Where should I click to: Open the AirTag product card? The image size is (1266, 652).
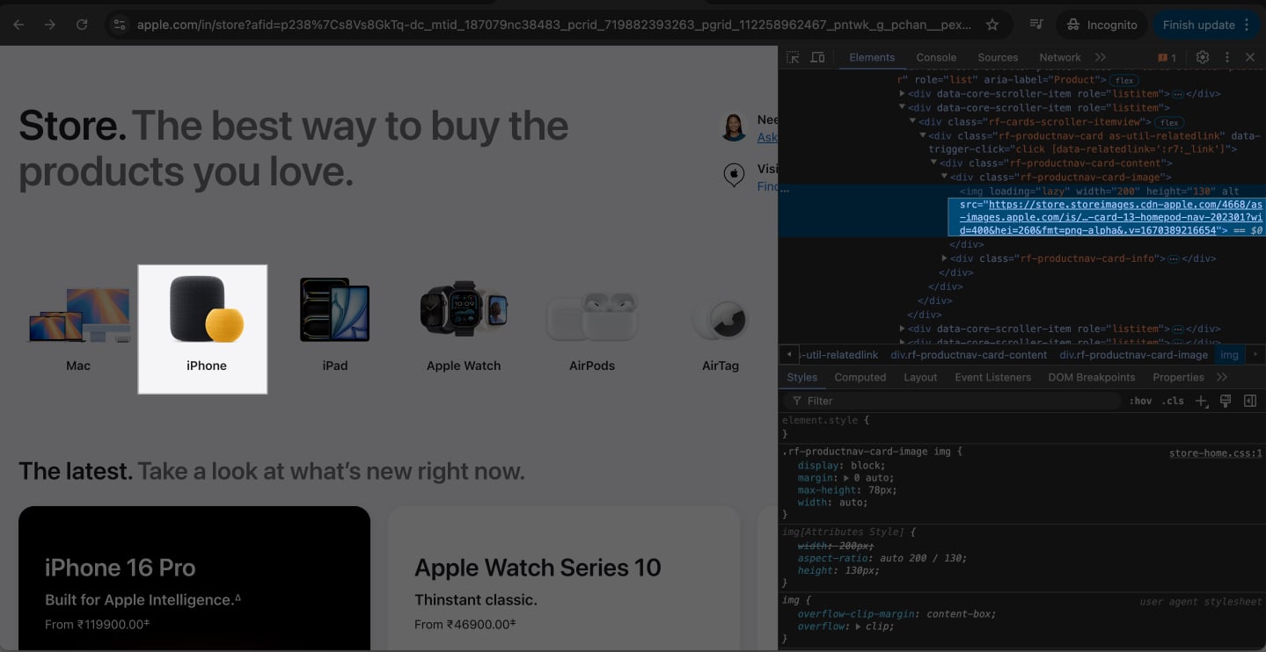[x=721, y=329]
